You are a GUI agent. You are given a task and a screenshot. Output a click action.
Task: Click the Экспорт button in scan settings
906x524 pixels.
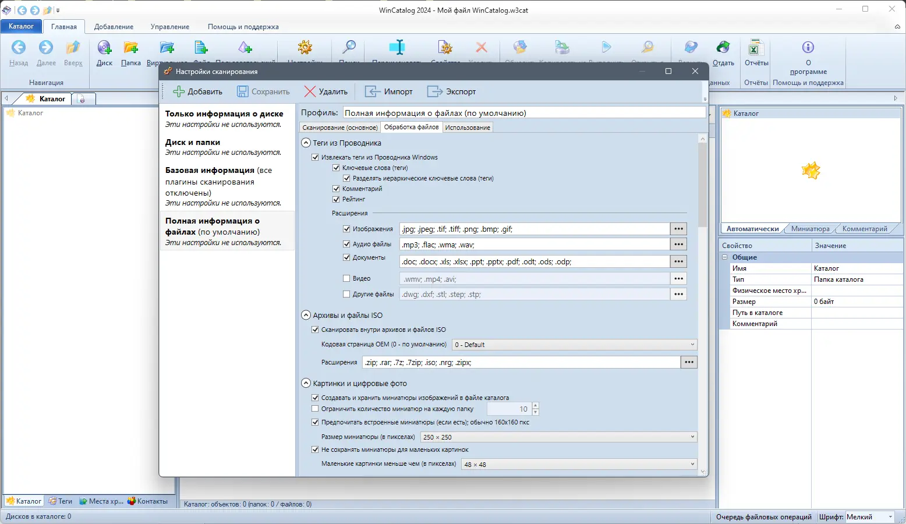451,91
